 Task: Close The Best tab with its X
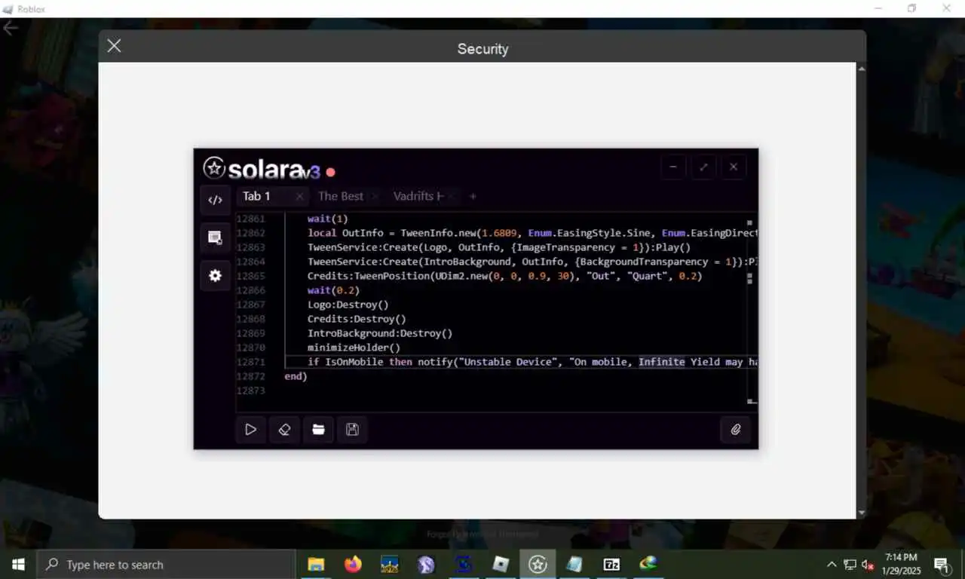(375, 197)
